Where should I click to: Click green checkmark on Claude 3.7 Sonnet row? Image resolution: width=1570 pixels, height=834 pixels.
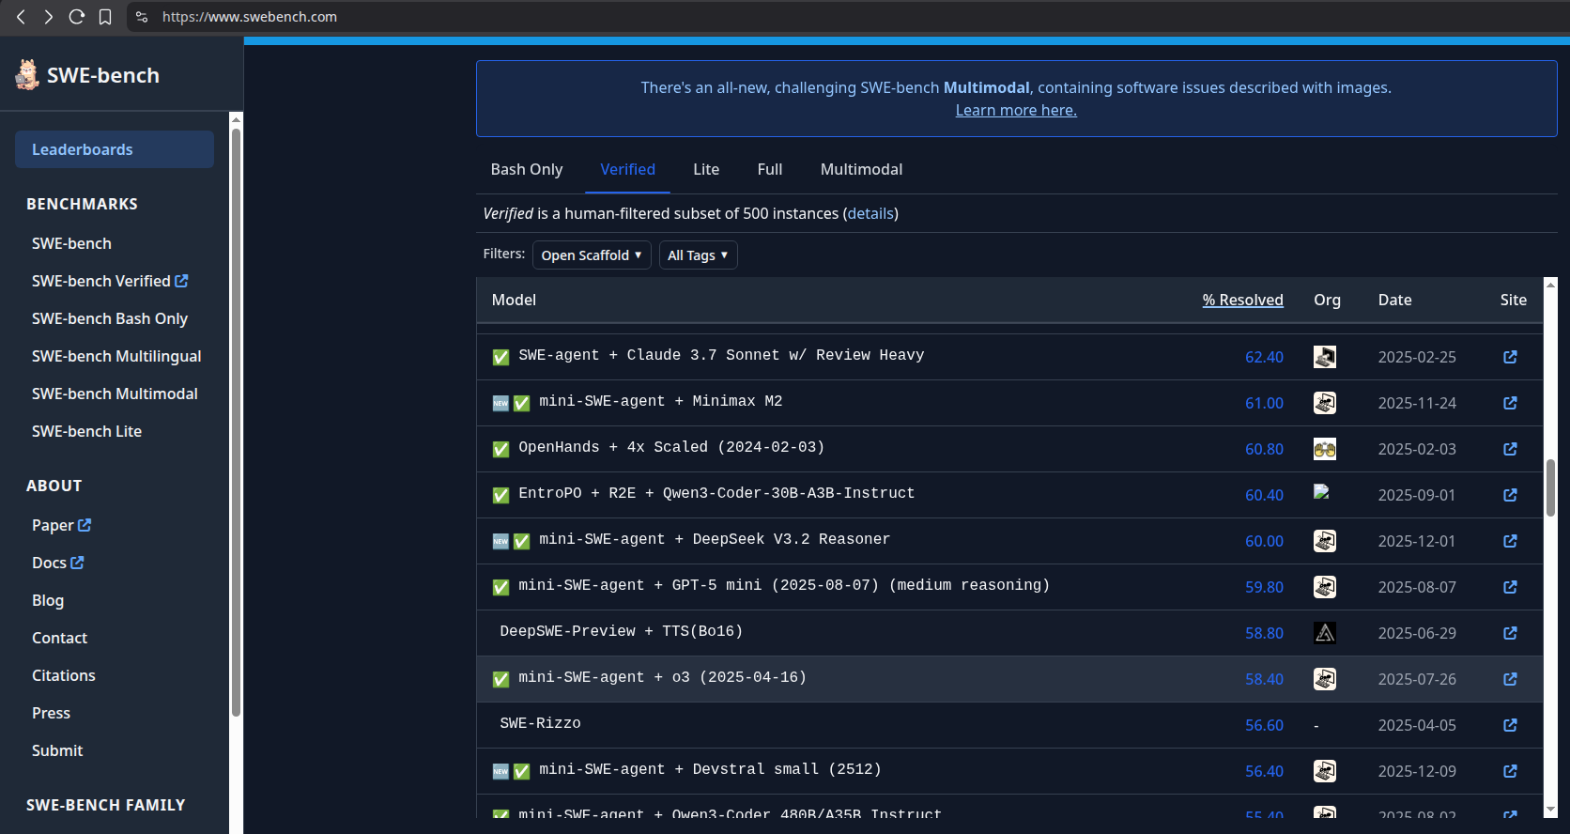pyautogui.click(x=501, y=357)
